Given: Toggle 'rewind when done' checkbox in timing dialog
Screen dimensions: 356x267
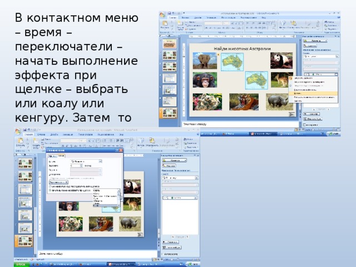Looking at the screenshot, I should point(50,179).
